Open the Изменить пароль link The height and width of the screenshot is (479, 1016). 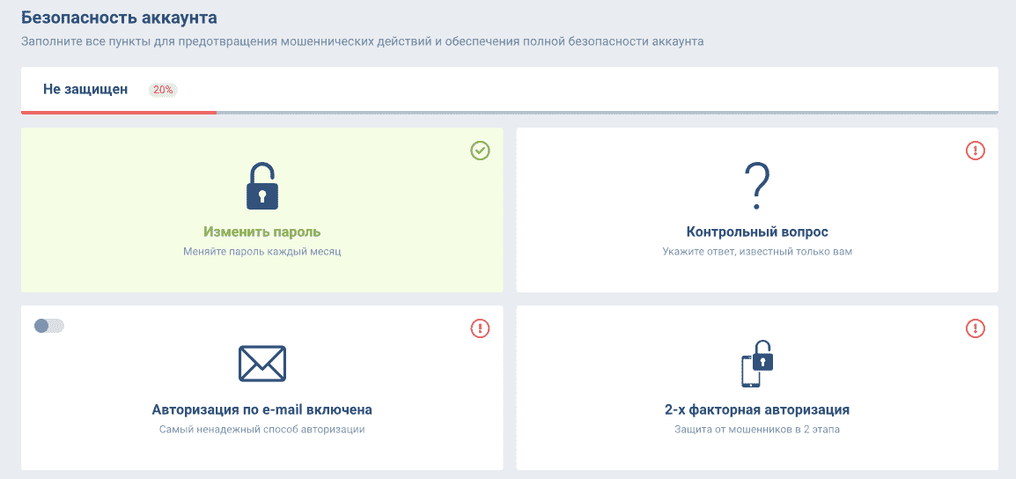(x=261, y=232)
